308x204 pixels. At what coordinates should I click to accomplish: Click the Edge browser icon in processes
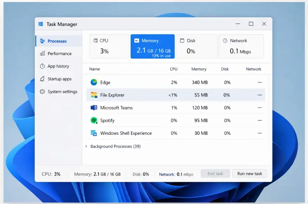(x=94, y=83)
